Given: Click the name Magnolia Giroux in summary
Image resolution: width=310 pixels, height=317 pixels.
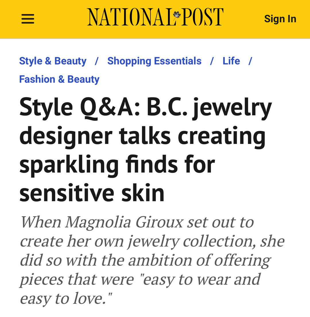Looking at the screenshot, I should point(124,222).
